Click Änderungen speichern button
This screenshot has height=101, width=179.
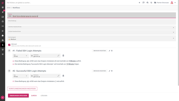coord(18,96)
